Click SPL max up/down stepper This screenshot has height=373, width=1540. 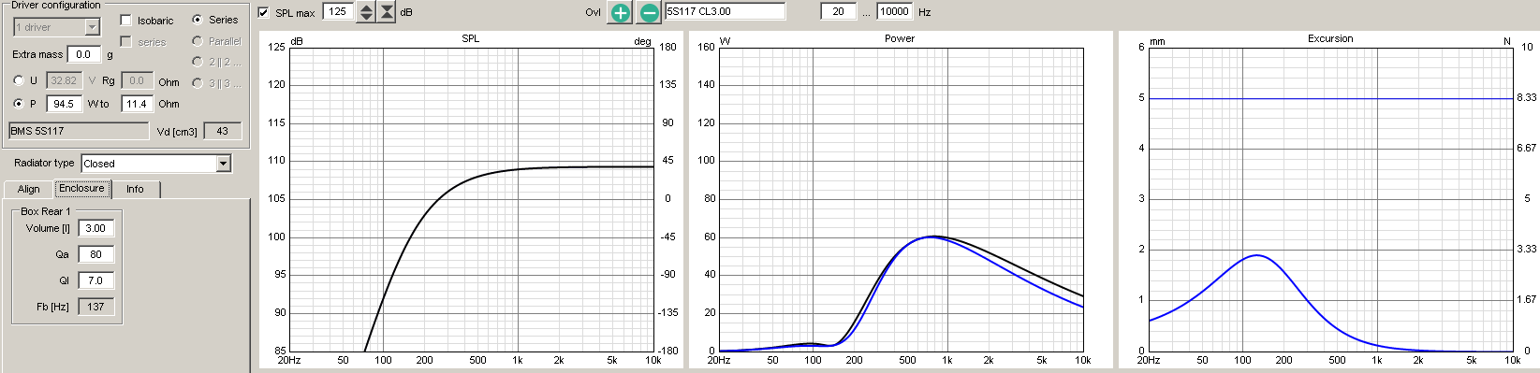[366, 12]
